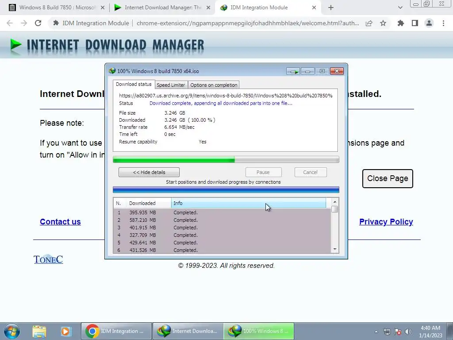
Task: Close the IDM Integration Module tab
Action: tap(314, 8)
